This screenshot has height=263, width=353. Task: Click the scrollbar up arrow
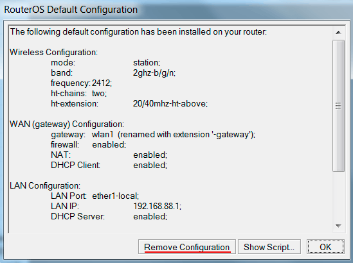[338, 33]
